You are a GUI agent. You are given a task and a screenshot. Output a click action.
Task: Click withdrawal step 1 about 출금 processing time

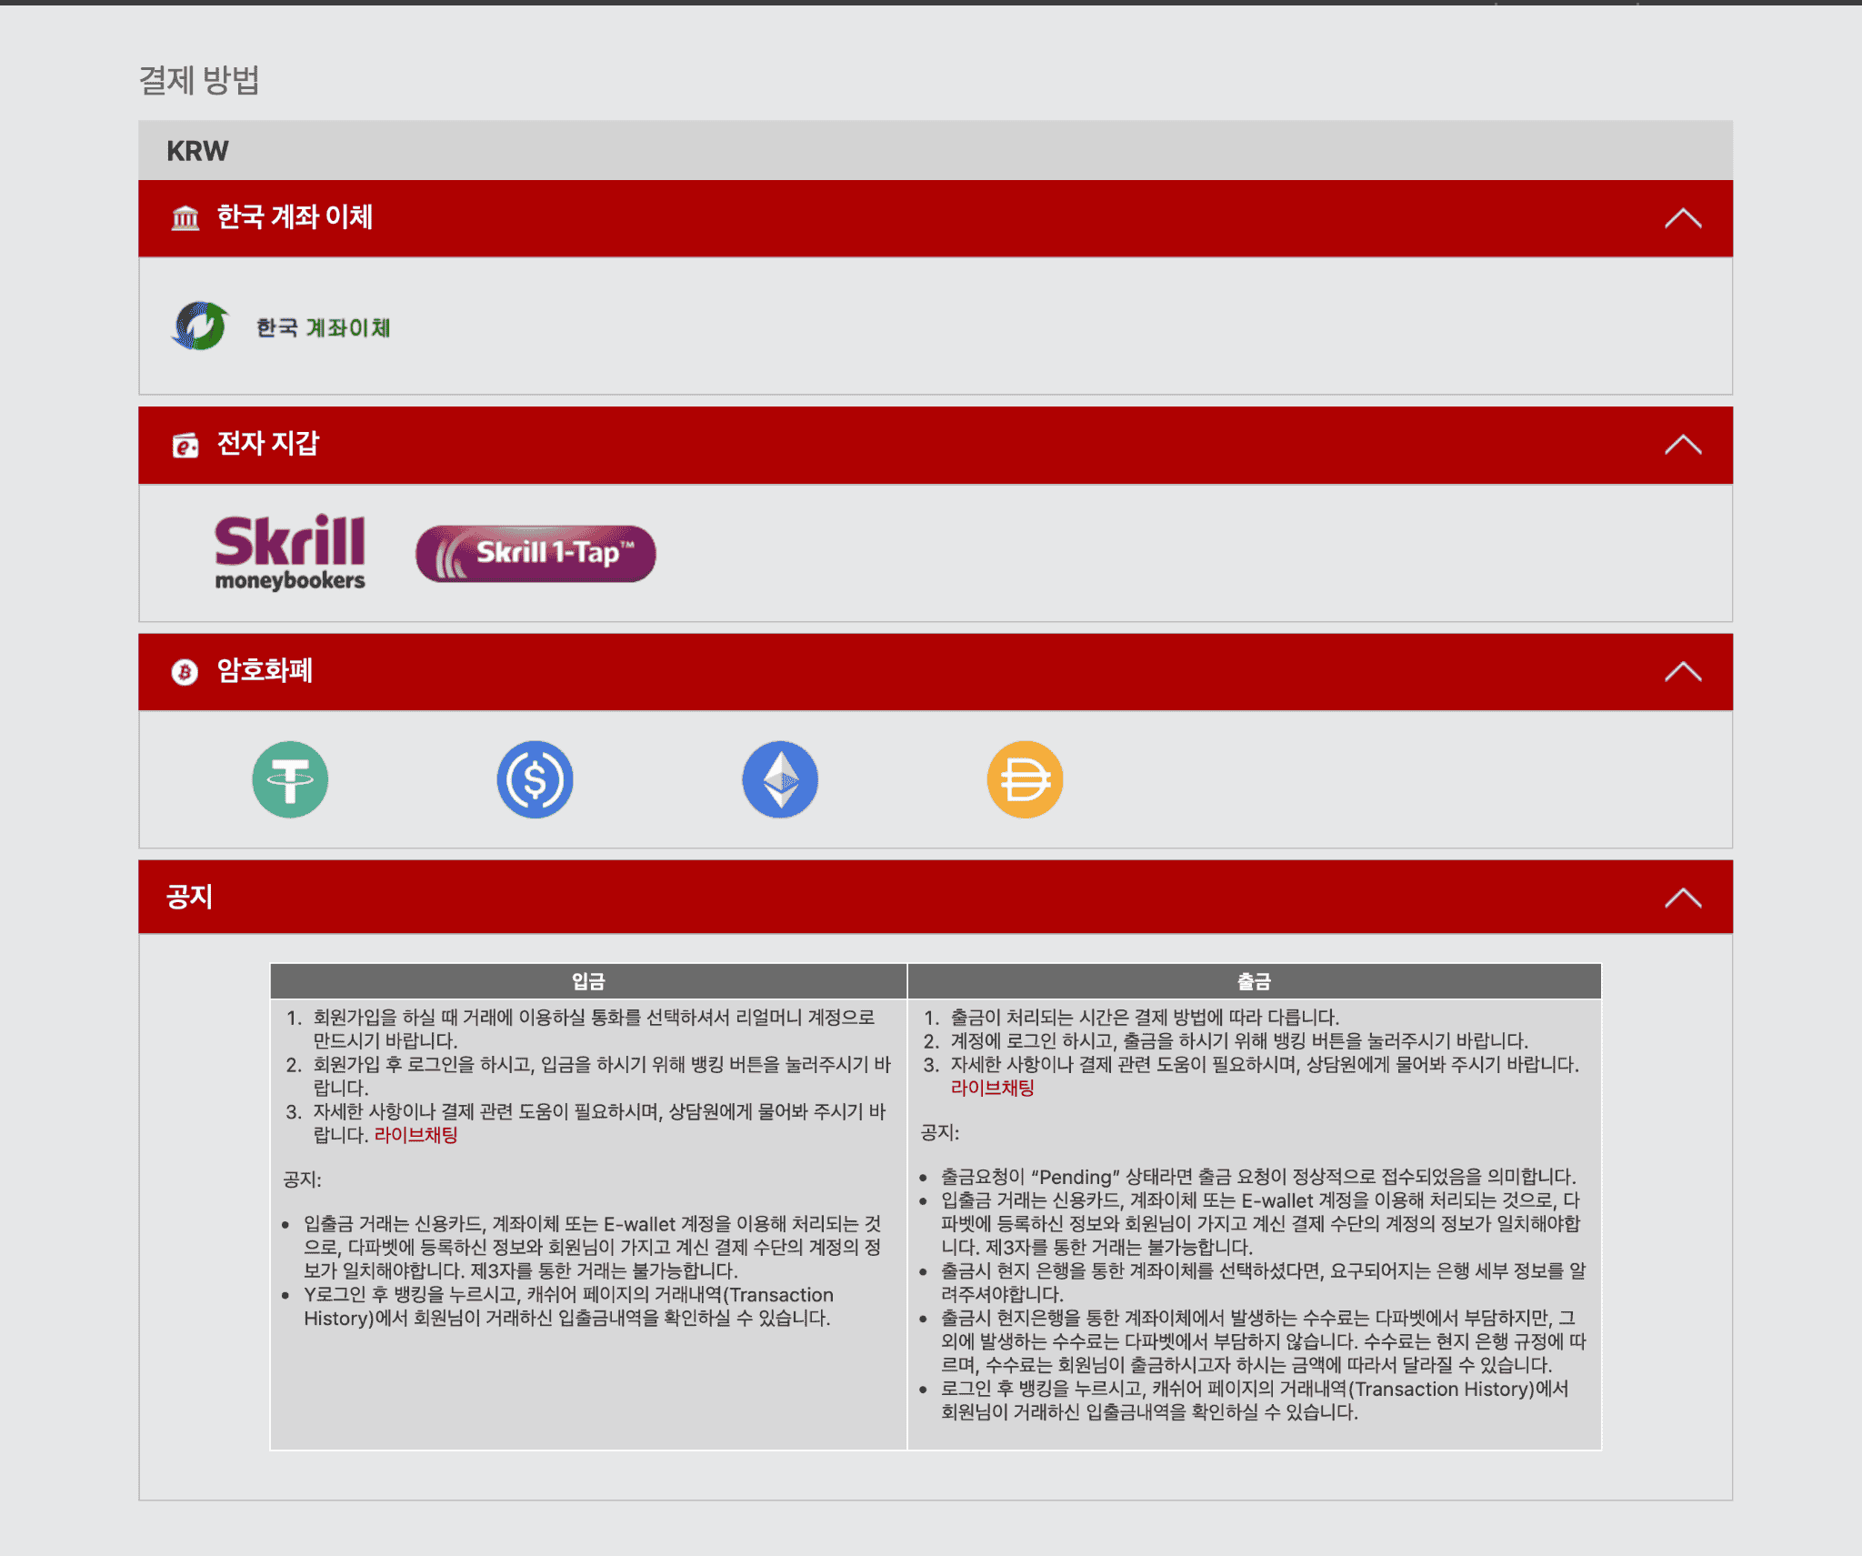[x=1145, y=1017]
